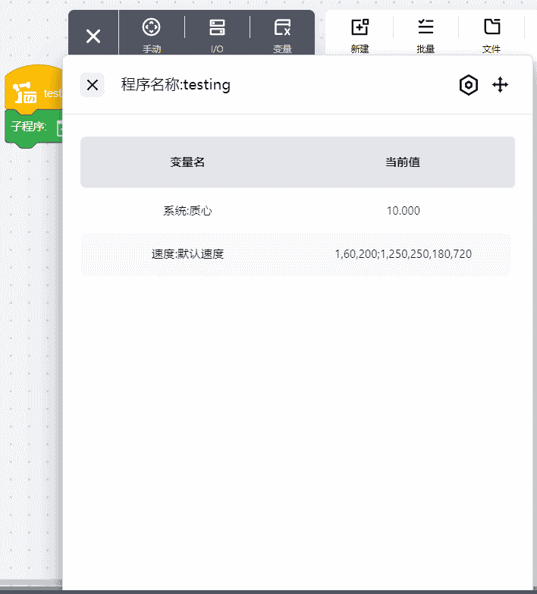Viewport: 537px width, 594px height.
Task: Click the hexagon settings icon
Action: (x=469, y=85)
